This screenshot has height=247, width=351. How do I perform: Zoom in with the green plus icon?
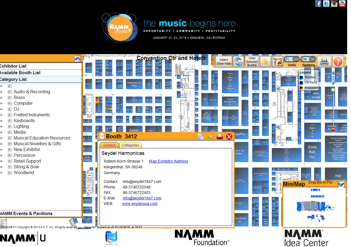pyautogui.click(x=333, y=90)
